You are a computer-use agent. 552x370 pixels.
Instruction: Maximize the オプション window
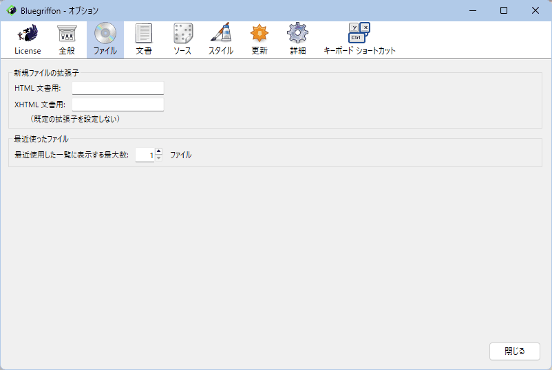point(504,10)
